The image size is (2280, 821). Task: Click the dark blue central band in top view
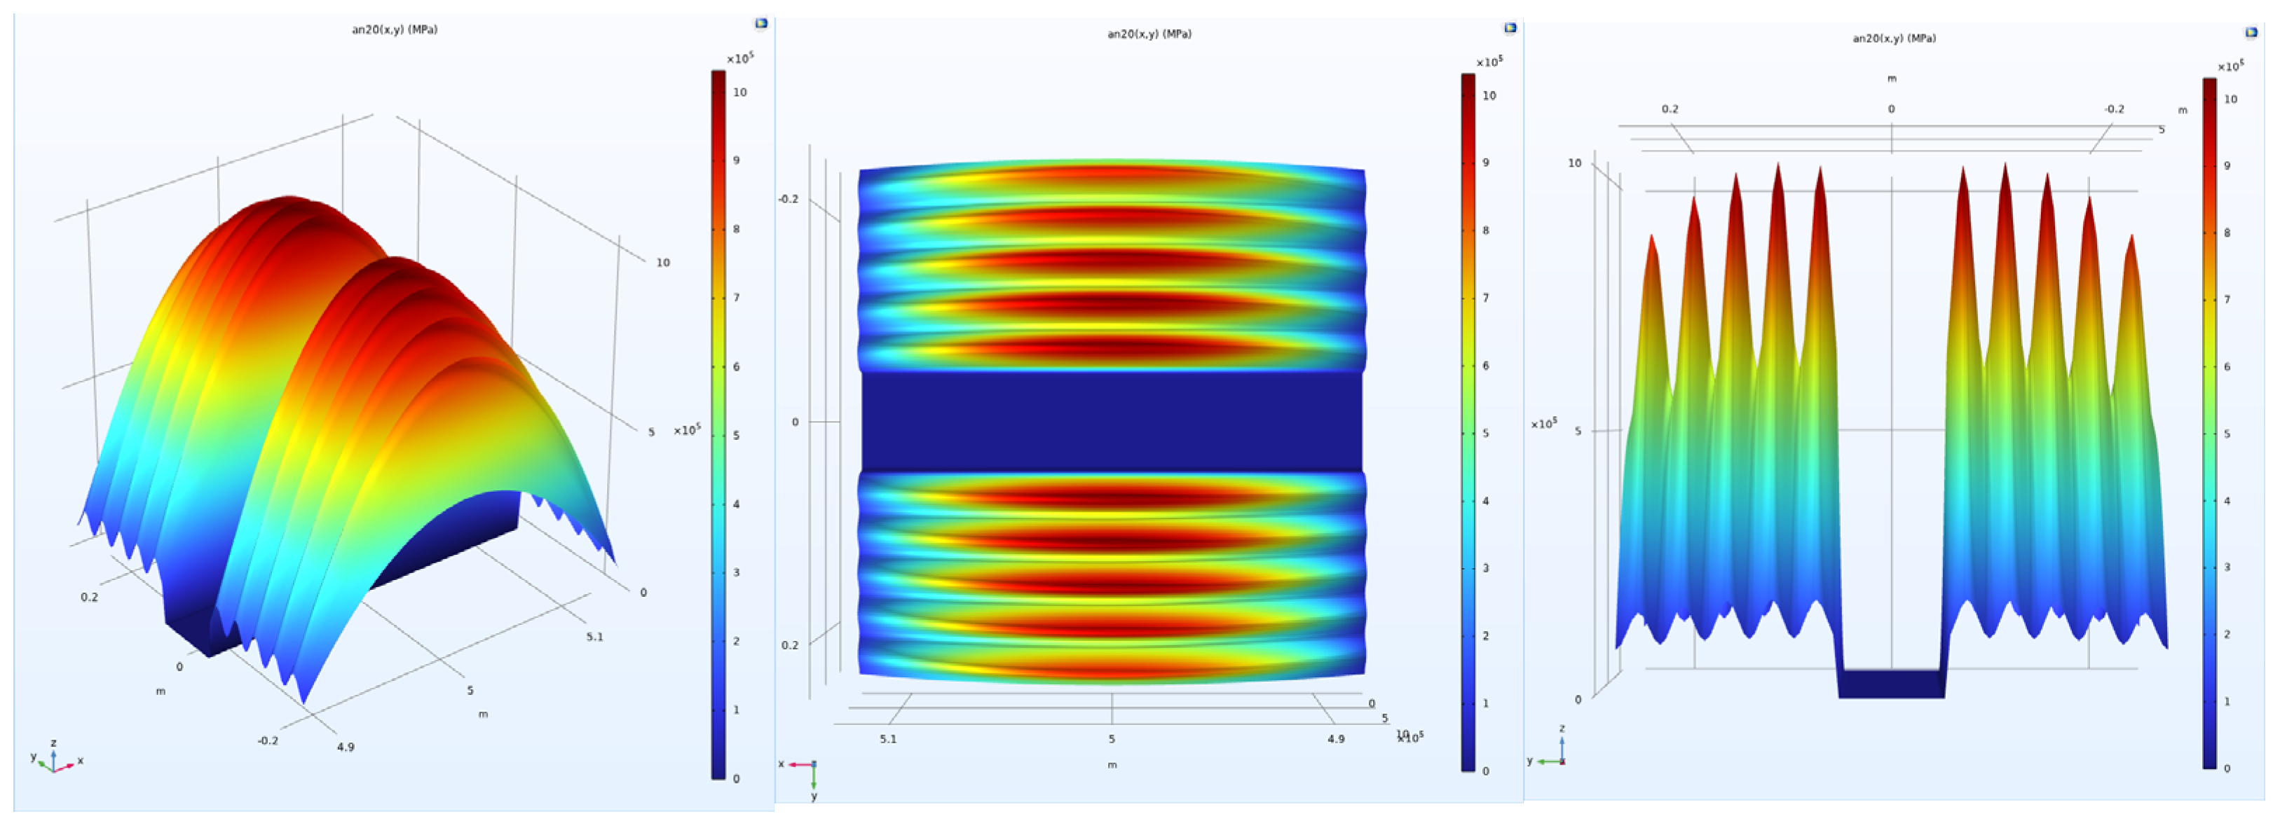(1112, 421)
